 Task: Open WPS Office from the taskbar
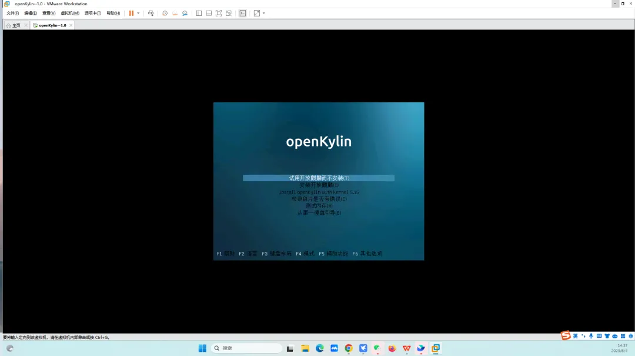(x=407, y=348)
